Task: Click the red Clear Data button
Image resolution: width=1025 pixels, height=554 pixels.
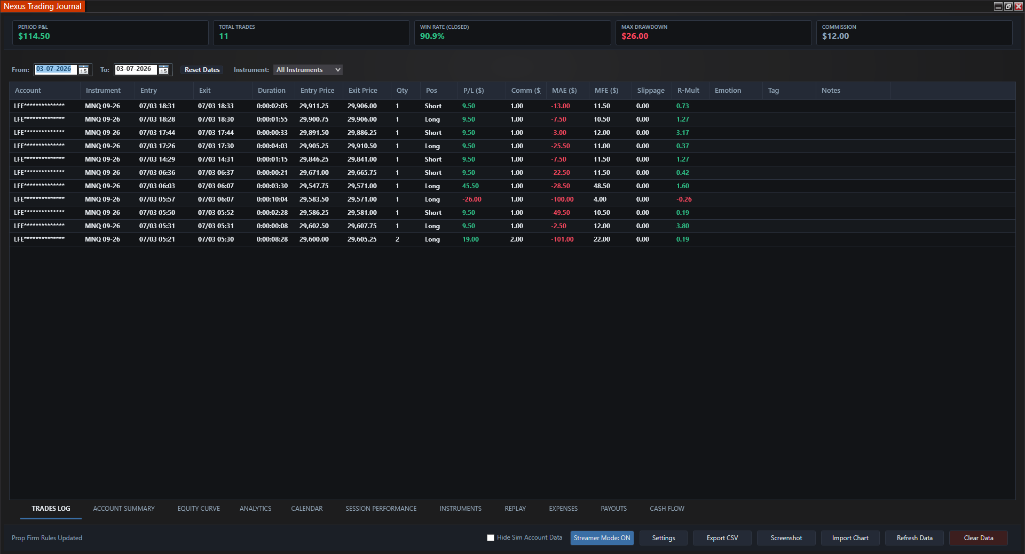Action: pos(979,538)
